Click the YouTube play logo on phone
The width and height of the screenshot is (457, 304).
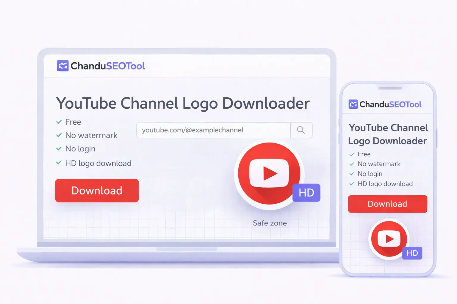point(389,239)
